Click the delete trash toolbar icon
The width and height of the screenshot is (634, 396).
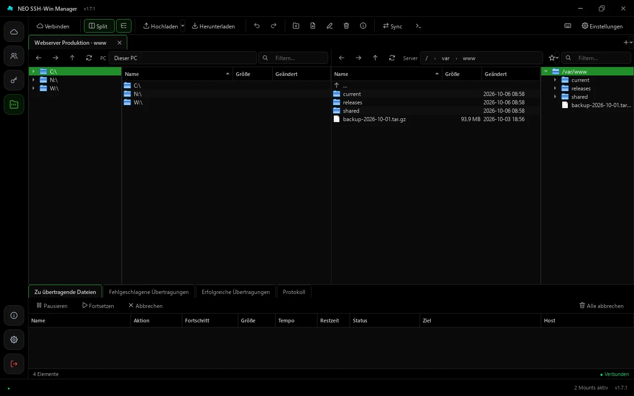346,26
